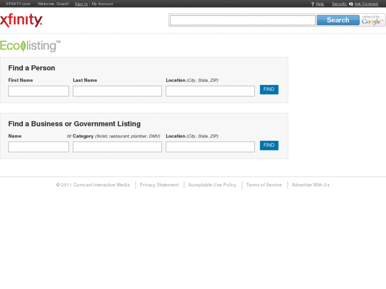Open the Acceptable Use Policy link
This screenshot has width=386, height=289.
[x=212, y=185]
